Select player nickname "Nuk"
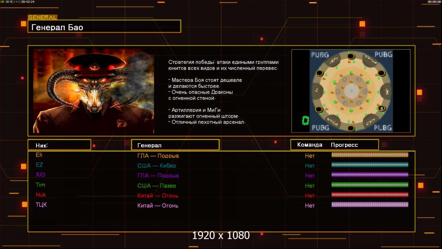442x249 pixels. [41, 195]
